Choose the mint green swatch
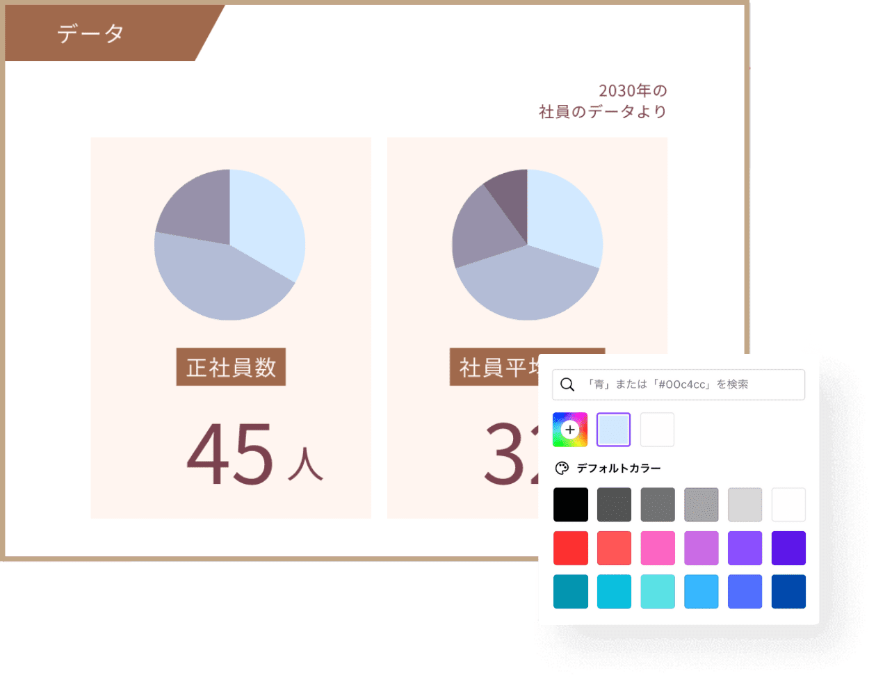This screenshot has height=682, width=876. point(658,592)
